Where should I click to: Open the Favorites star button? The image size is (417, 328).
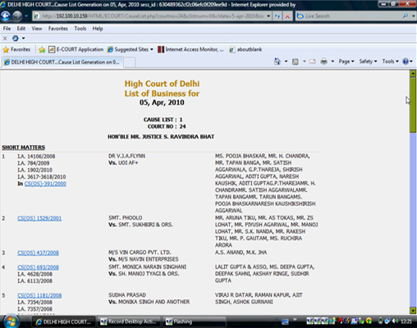click(16, 49)
